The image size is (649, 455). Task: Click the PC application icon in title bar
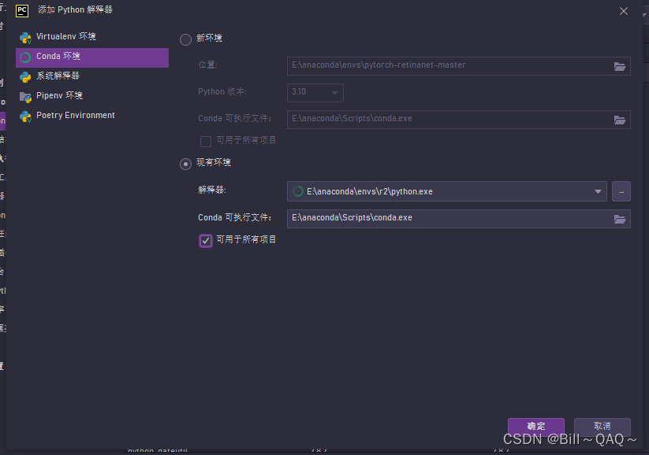[21, 10]
